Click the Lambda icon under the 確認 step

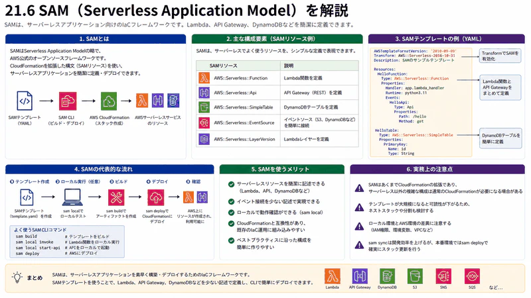tap(189, 197)
